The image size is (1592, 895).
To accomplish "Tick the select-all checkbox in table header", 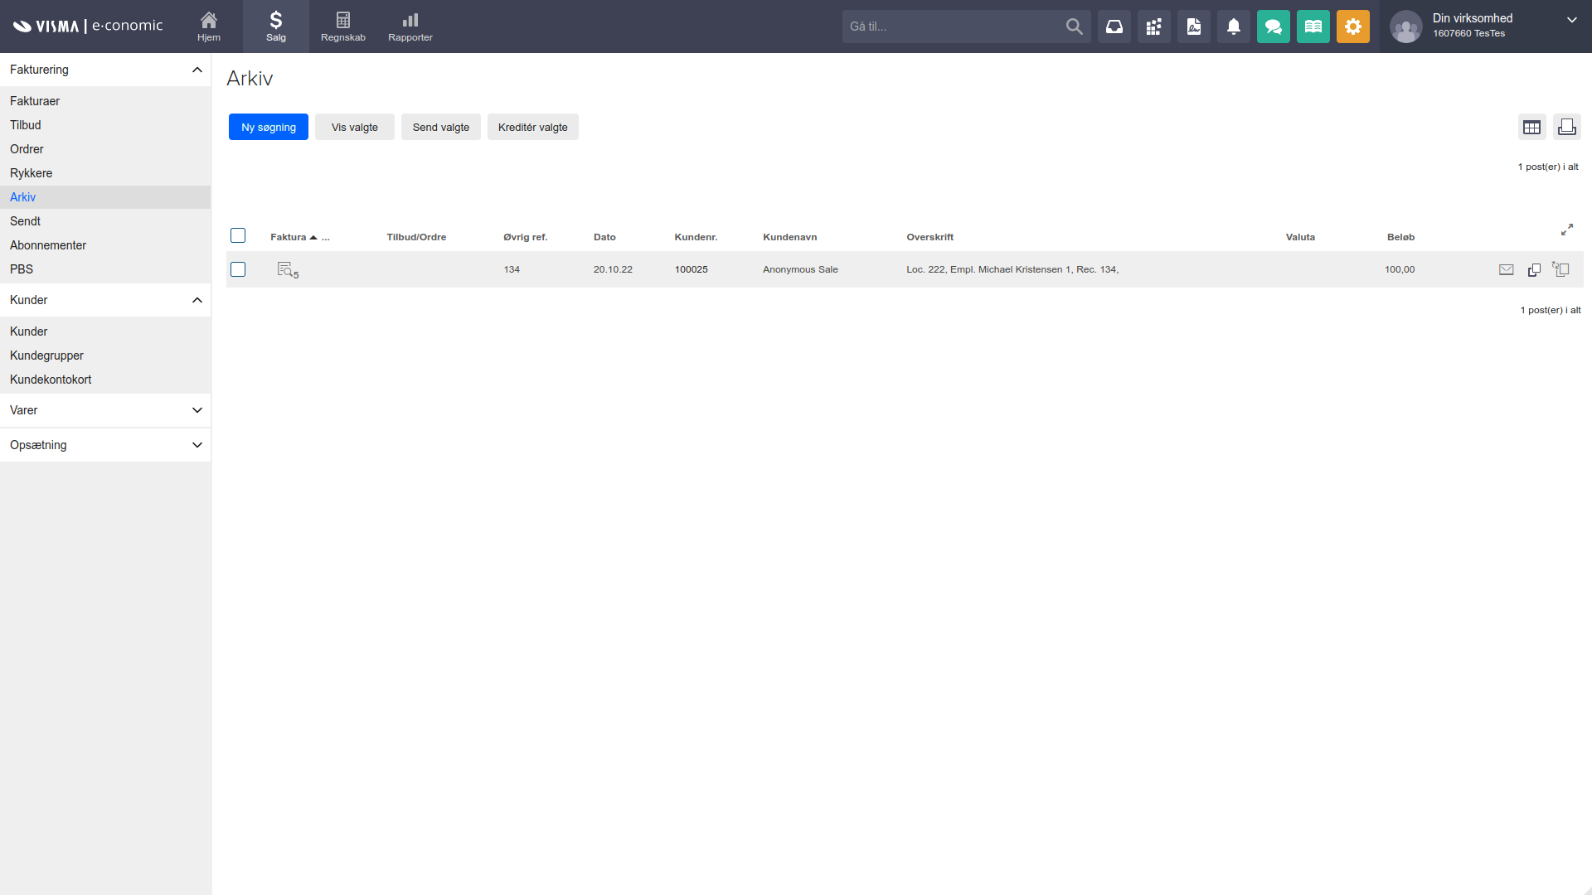I will click(238, 235).
